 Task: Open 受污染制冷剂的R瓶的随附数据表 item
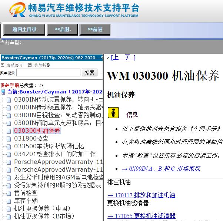pos(57,185)
